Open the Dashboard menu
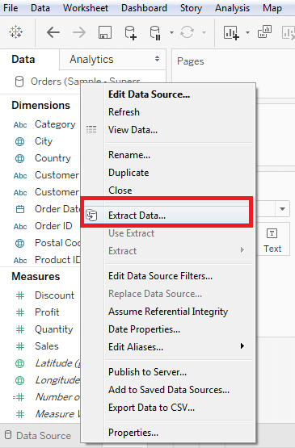Image resolution: width=295 pixels, height=448 pixels. (x=144, y=8)
